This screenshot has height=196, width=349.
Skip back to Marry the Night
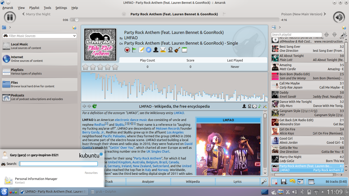coord(36,14)
